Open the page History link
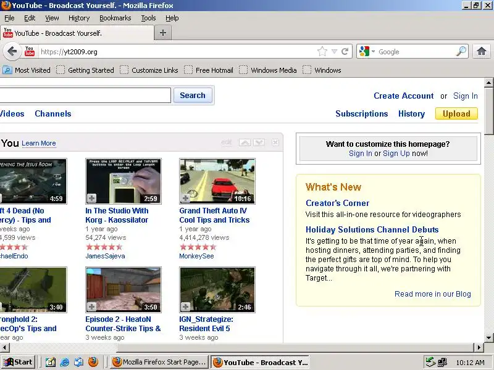494x370 pixels. 411,113
